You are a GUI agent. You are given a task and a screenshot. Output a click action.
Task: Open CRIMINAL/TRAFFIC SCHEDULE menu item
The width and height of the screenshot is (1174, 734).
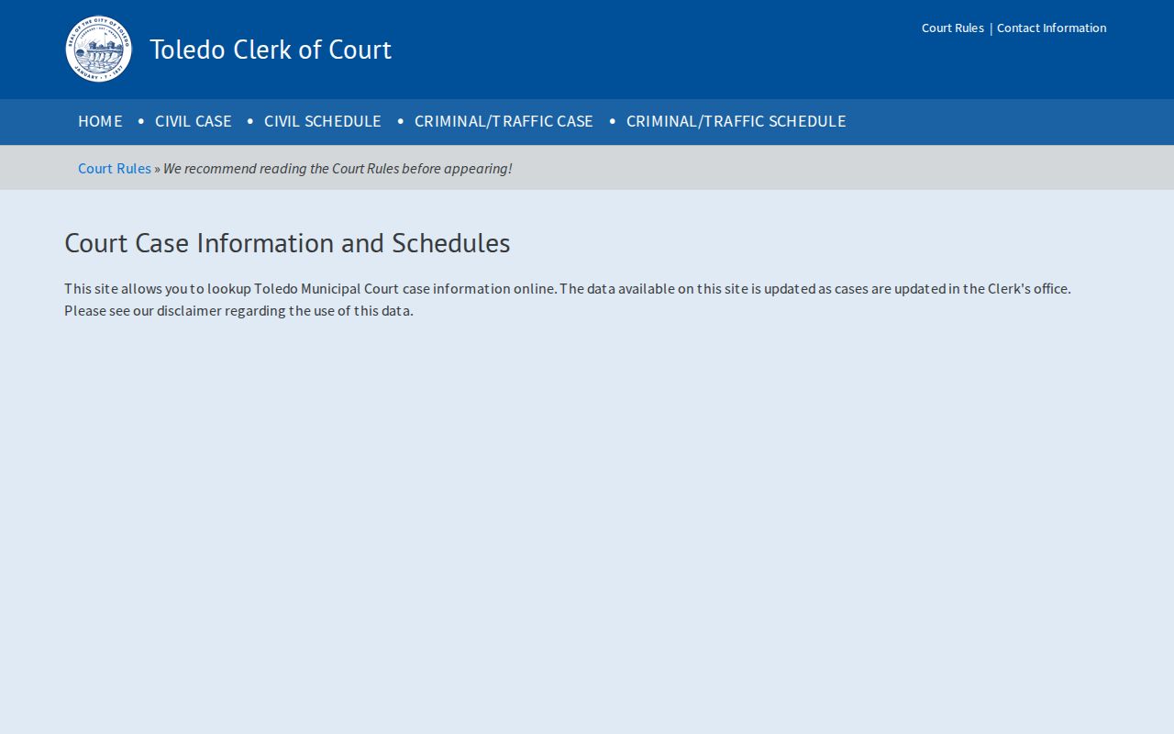point(736,121)
